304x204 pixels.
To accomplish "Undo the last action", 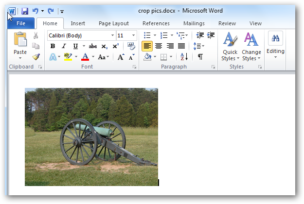I will [x=36, y=11].
